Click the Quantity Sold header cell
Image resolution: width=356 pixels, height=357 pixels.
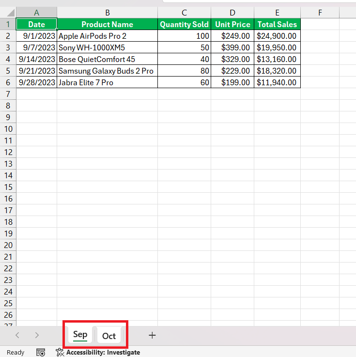pos(184,24)
